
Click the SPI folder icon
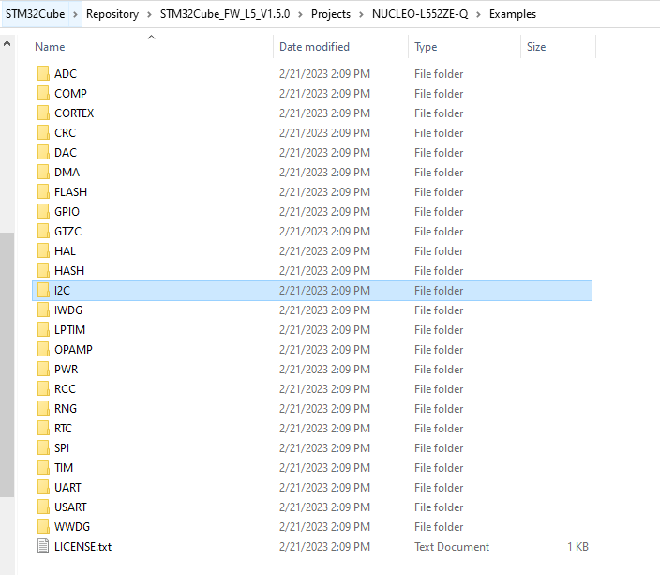point(43,447)
